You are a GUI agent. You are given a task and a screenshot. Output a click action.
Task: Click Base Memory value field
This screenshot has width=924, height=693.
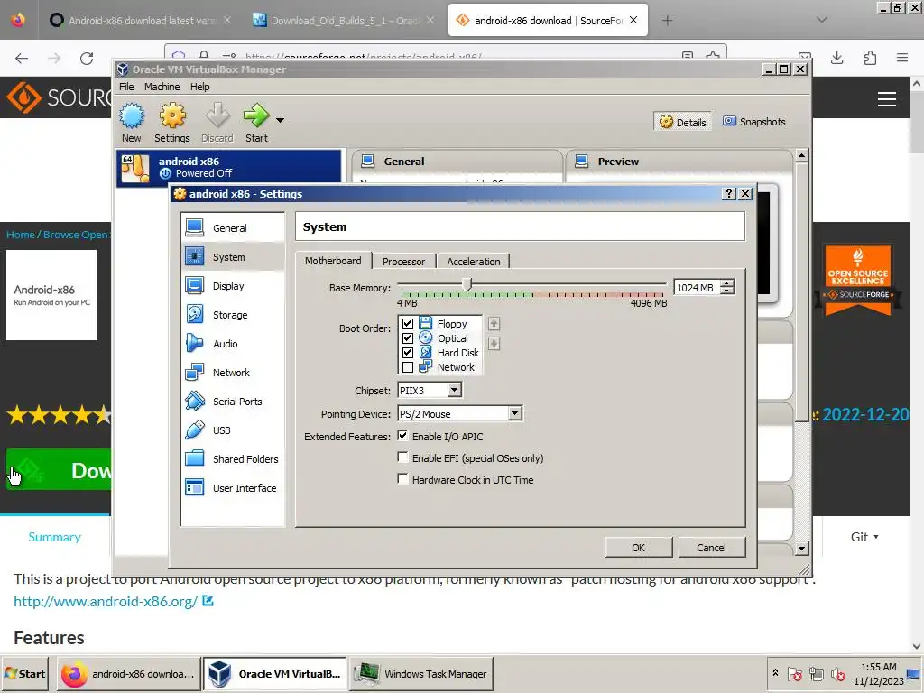coord(698,288)
